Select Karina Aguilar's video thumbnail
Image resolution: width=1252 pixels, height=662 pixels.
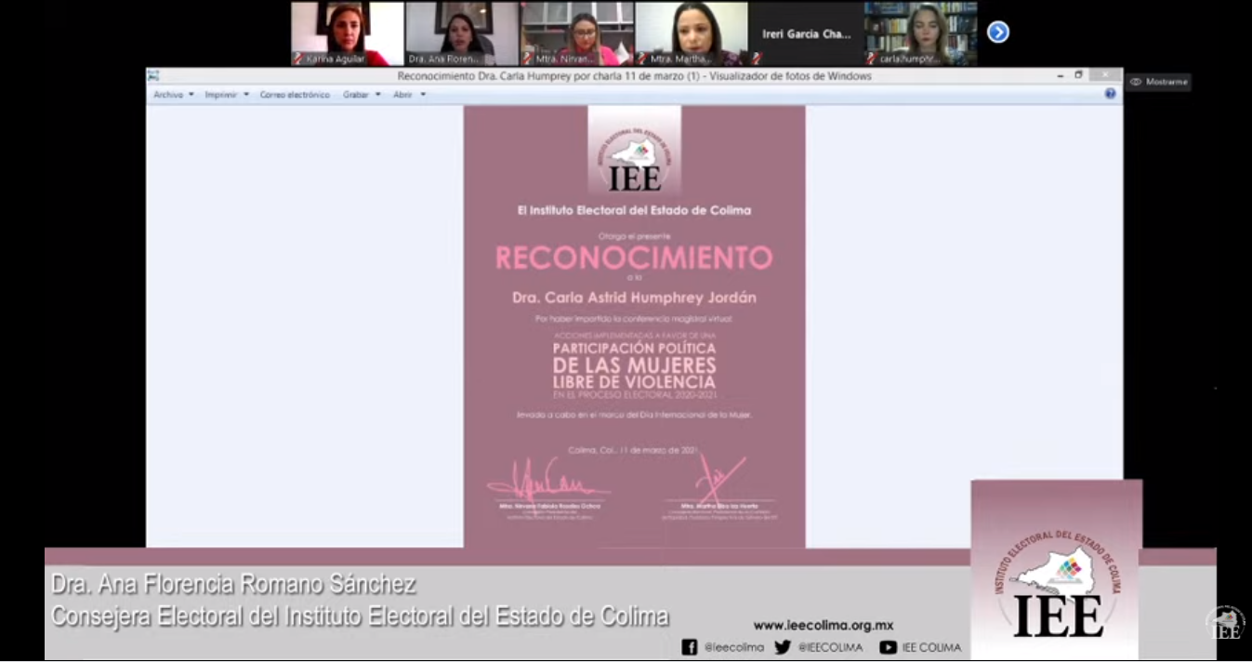pos(347,33)
